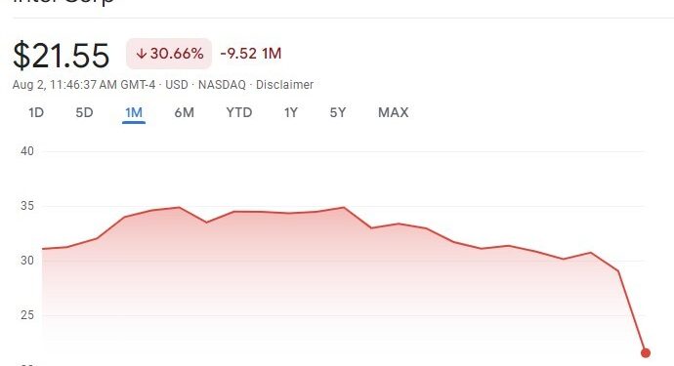Switch chart to YTD range
674x366 pixels.
[x=239, y=112]
